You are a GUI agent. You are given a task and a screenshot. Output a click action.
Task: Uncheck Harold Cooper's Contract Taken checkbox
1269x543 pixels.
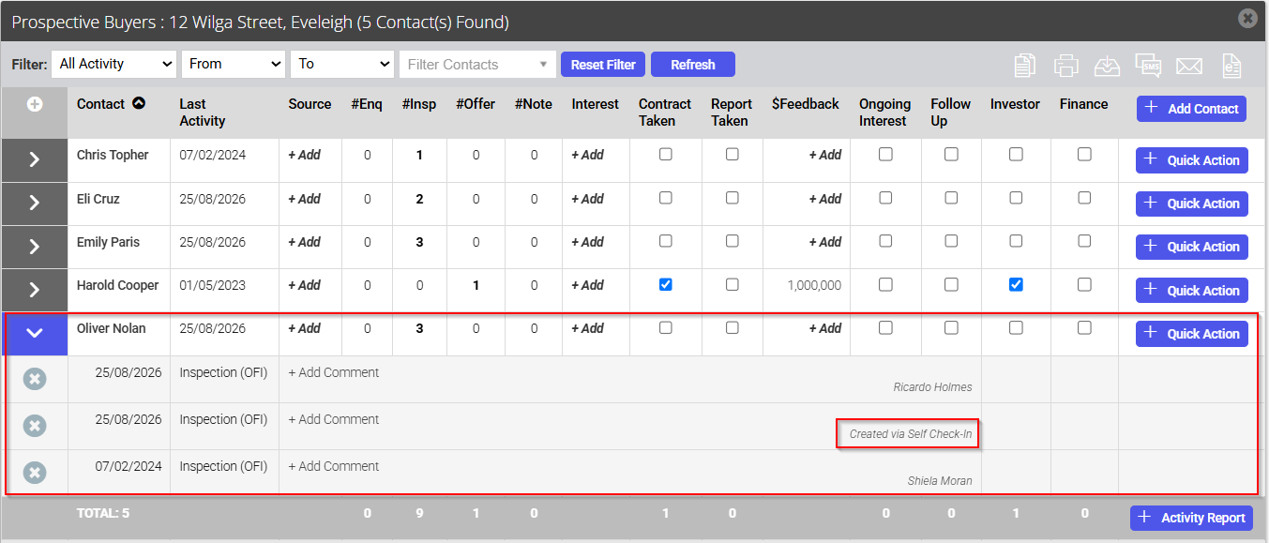(665, 284)
